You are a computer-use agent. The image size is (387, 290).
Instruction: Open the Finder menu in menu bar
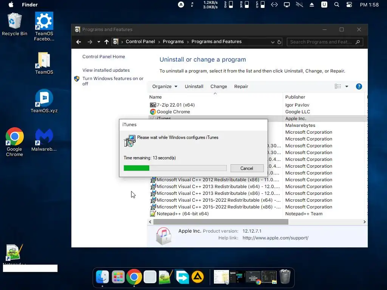[x=29, y=5]
